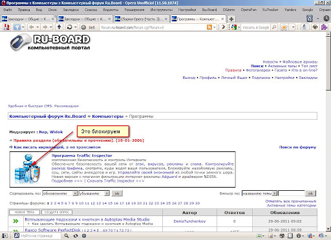This screenshot has height=240, width=331.
Task: Click the RSS feed icon in address bar
Action: (x=209, y=27)
